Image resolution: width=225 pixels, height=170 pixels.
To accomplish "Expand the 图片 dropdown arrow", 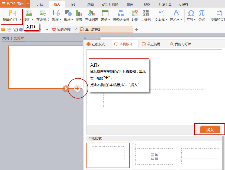I will pos(33,20).
